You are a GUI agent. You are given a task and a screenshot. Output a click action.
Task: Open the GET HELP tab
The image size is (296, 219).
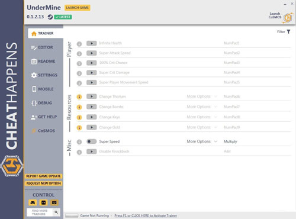click(x=44, y=117)
